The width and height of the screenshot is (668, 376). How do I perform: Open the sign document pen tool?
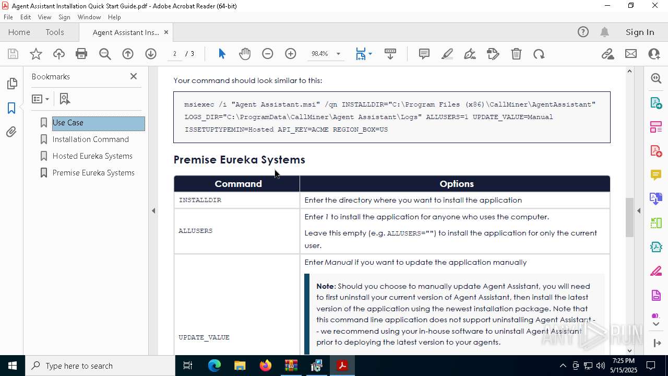pyautogui.click(x=470, y=54)
